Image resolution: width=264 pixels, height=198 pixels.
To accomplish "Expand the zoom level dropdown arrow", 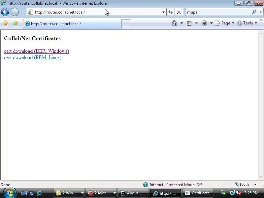I will [255, 184].
